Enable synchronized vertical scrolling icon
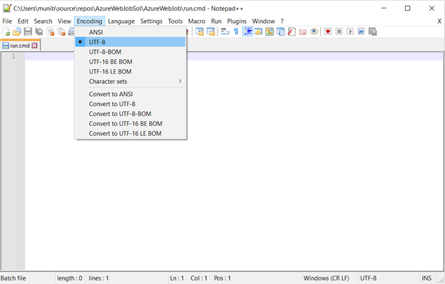The image size is (445, 284). (x=200, y=32)
